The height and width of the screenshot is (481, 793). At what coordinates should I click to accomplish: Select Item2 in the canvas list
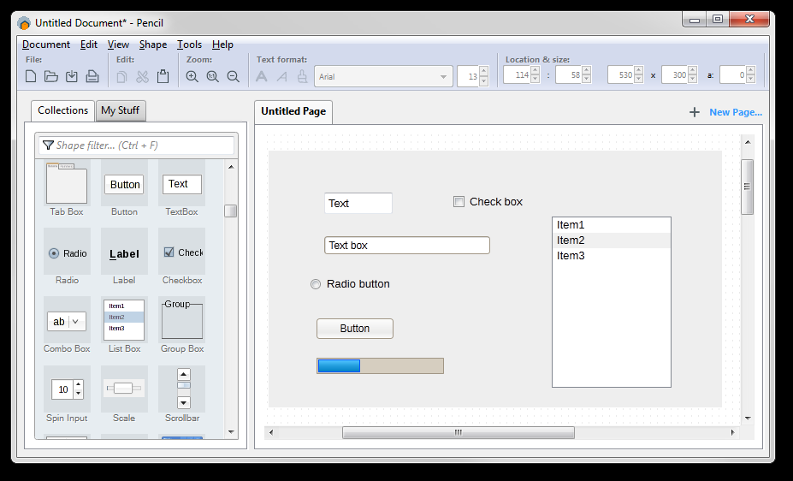coord(612,240)
